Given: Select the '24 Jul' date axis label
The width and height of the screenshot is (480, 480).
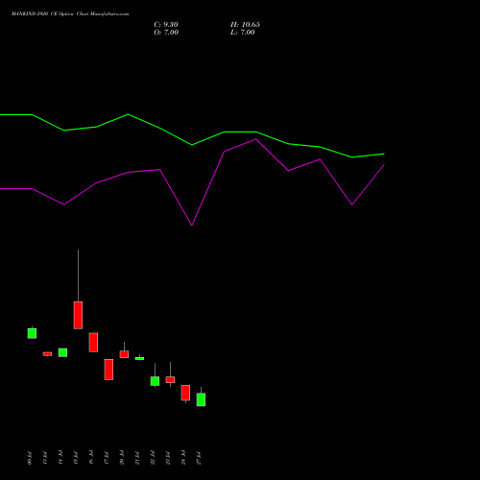Looking at the screenshot, I should pyautogui.click(x=183, y=458).
